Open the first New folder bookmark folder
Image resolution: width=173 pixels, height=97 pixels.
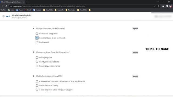(48, 10)
